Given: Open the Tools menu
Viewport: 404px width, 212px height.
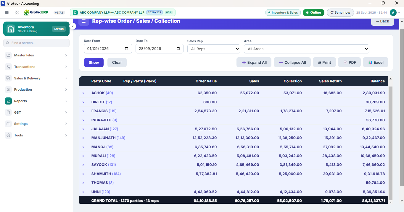Looking at the screenshot, I should [x=36, y=135].
